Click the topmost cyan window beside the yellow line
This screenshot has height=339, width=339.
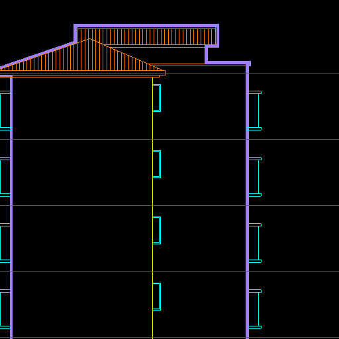click(x=157, y=98)
